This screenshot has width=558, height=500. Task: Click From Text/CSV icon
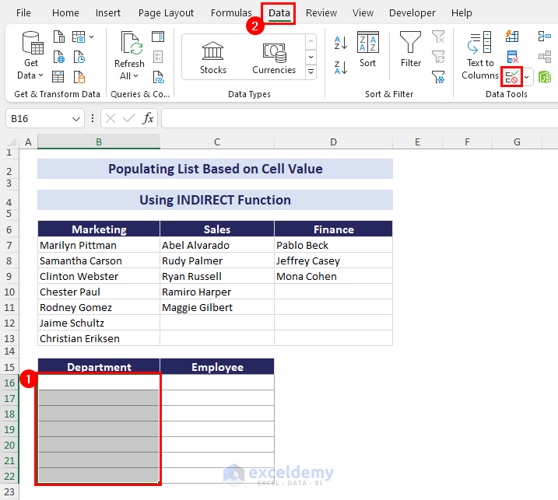(58, 37)
